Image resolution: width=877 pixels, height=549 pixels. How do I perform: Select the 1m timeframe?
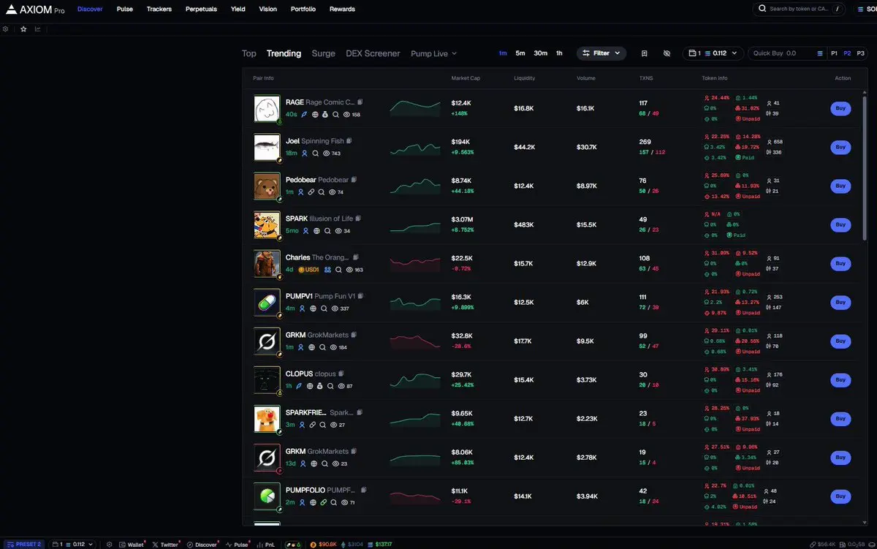(503, 53)
